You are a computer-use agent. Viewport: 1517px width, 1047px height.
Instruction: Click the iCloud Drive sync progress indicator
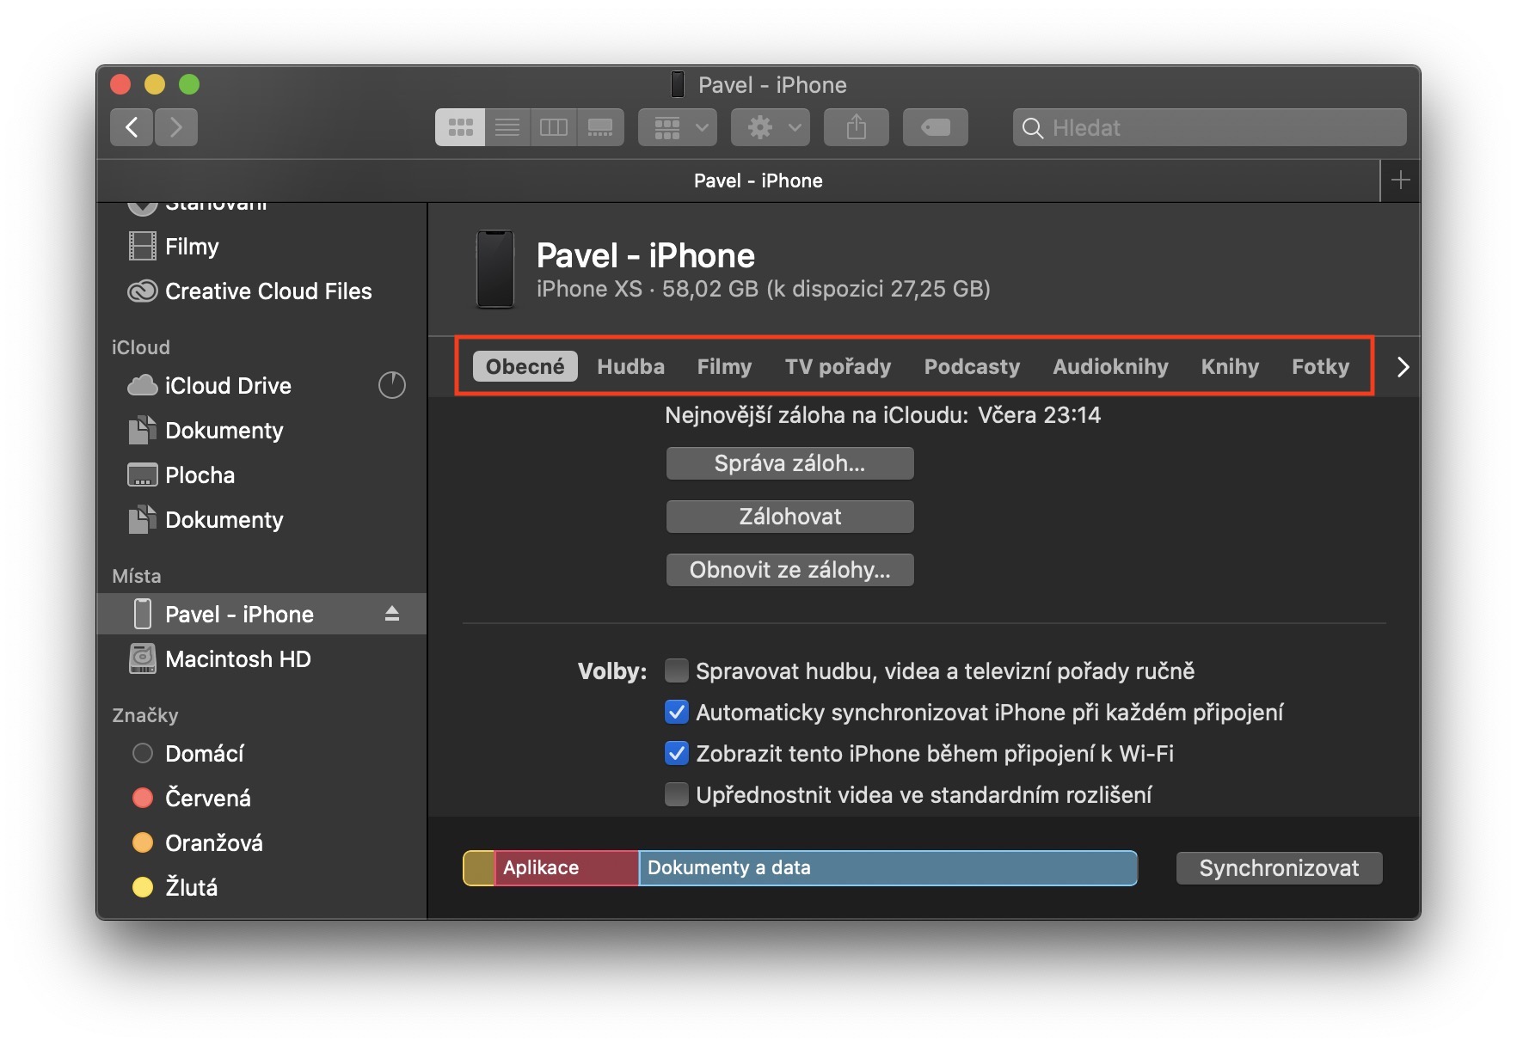click(x=392, y=385)
